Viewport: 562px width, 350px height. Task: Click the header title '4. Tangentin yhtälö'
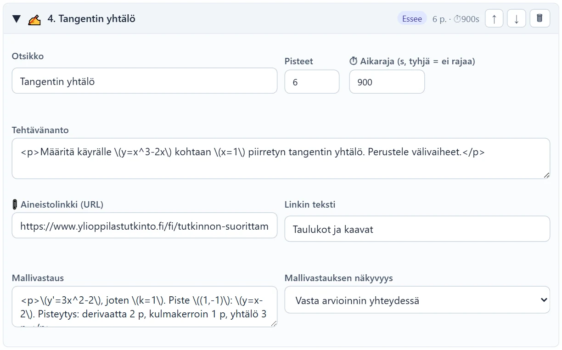(91, 19)
